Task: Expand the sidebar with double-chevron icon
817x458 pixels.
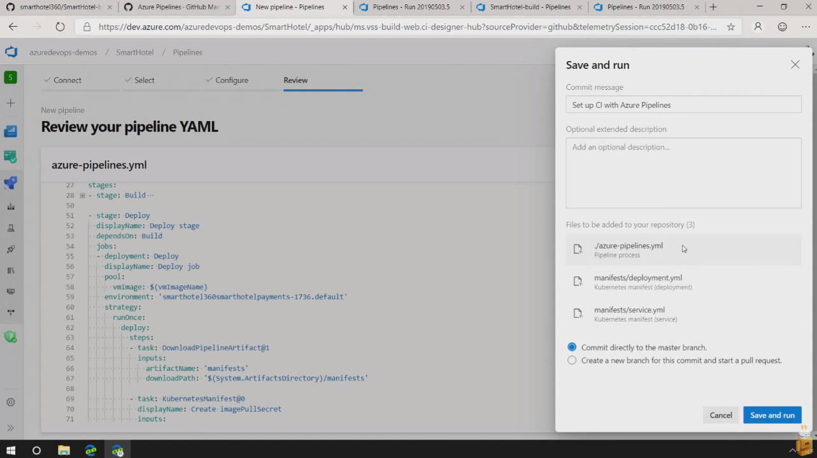Action: tap(10, 428)
